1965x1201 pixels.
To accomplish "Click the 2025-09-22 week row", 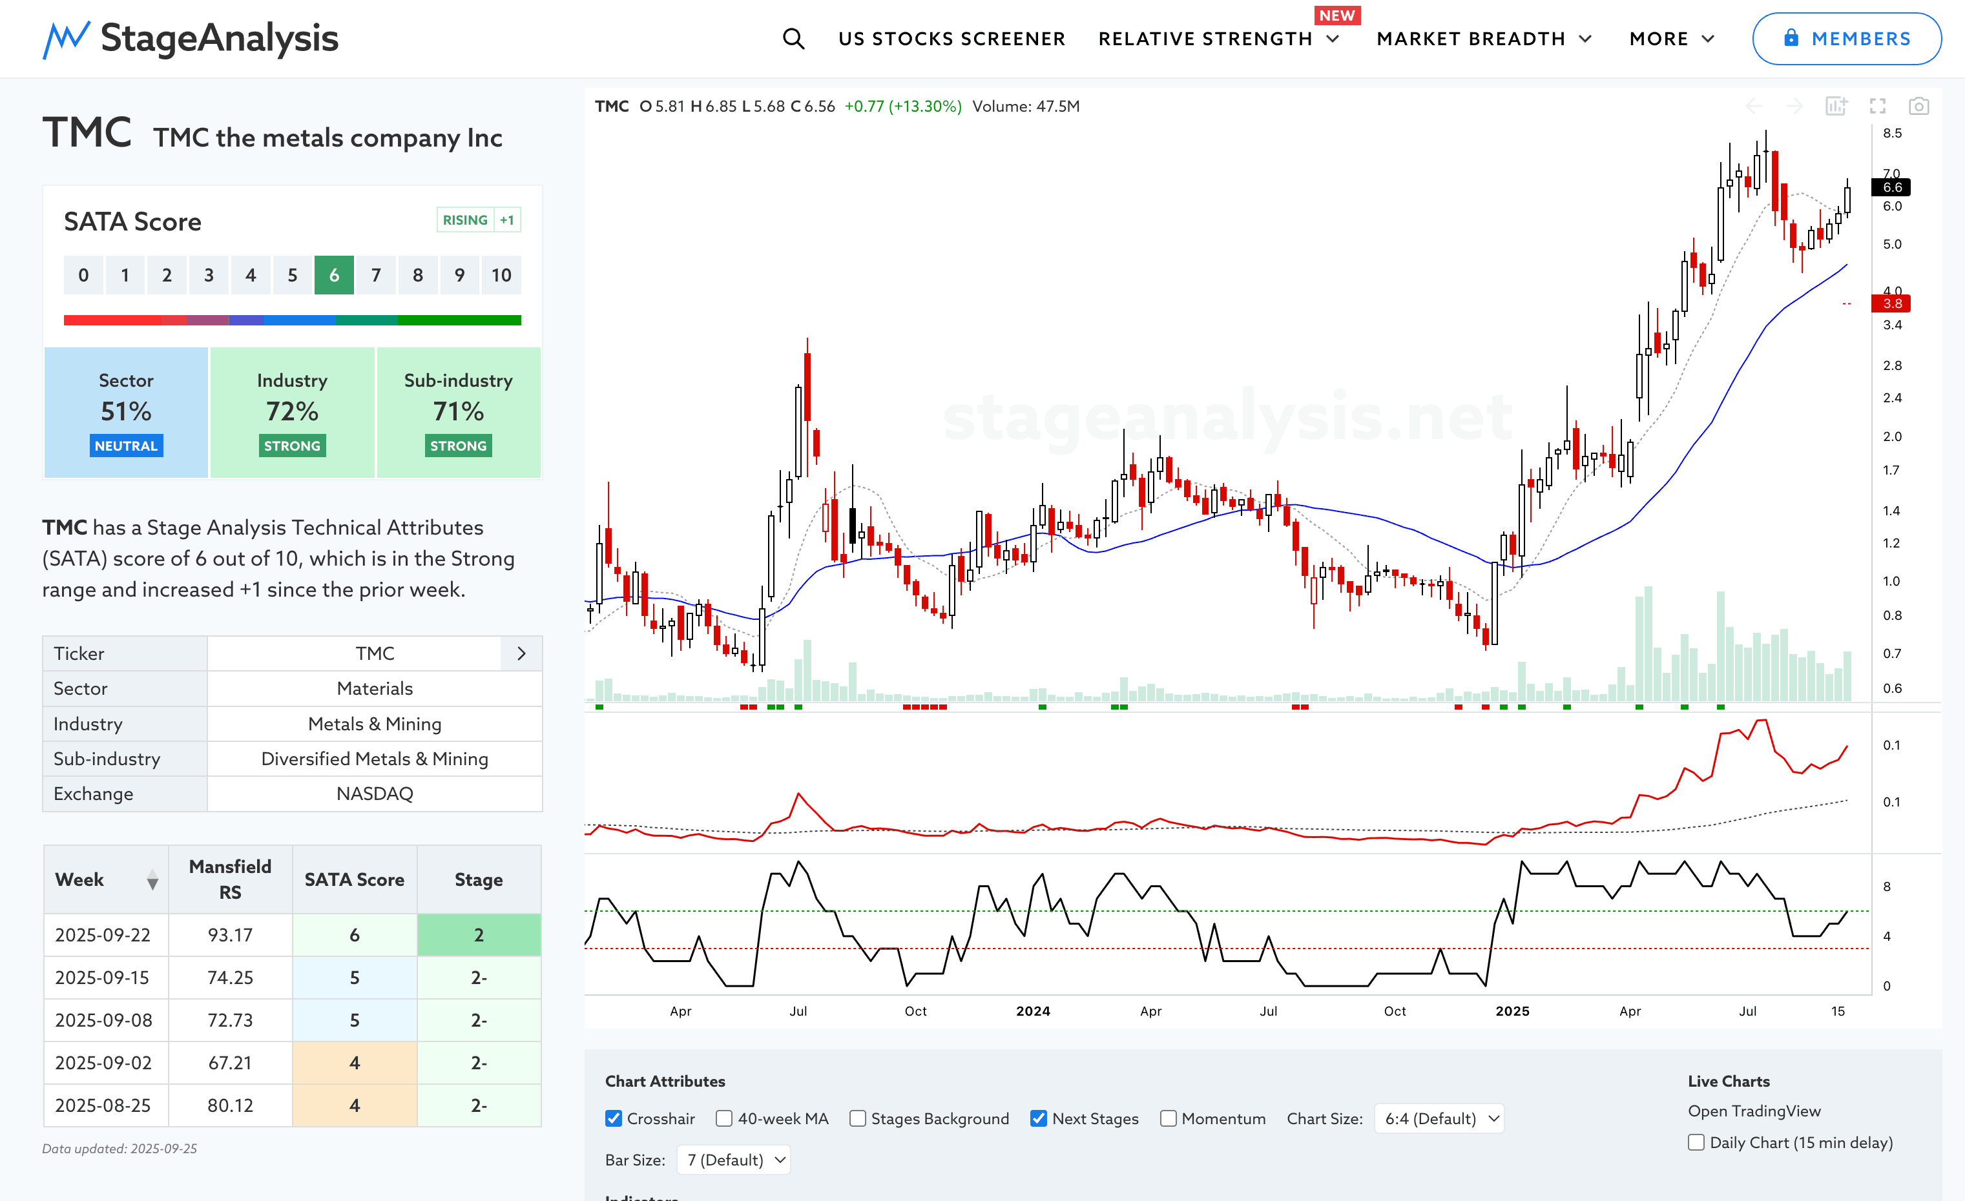I will [292, 935].
